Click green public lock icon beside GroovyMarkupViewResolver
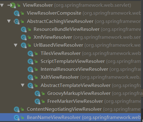The image size is (143, 122). [43, 93]
